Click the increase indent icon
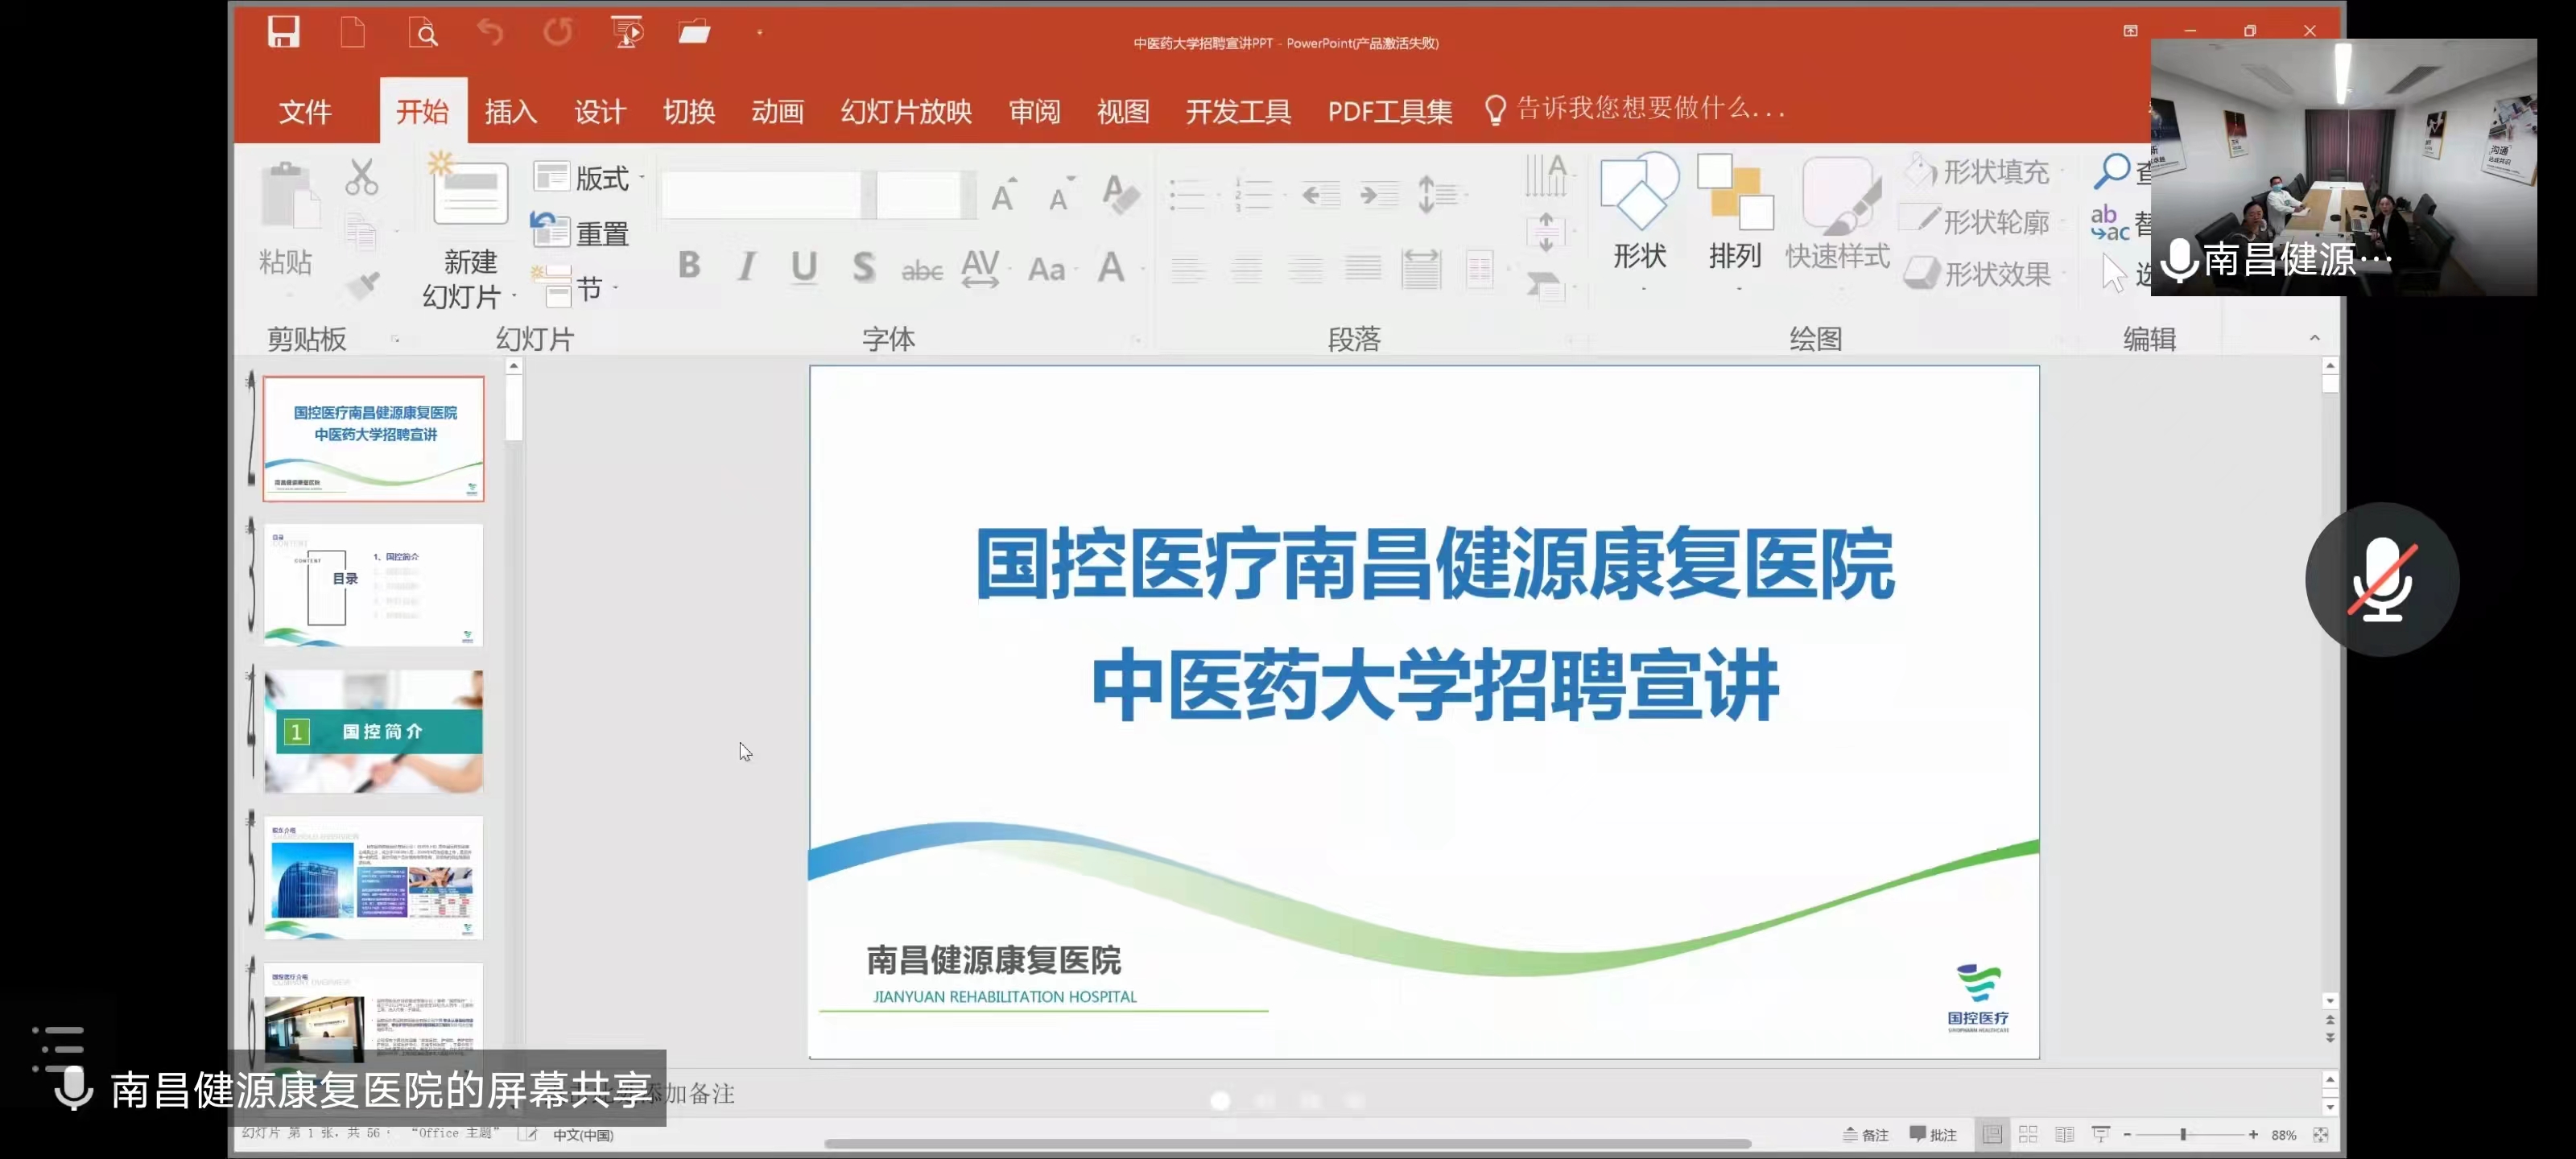 (1379, 194)
